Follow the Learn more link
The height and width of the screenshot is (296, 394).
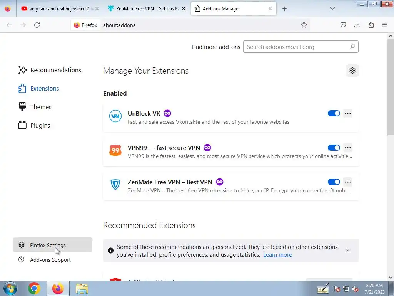[x=277, y=255]
